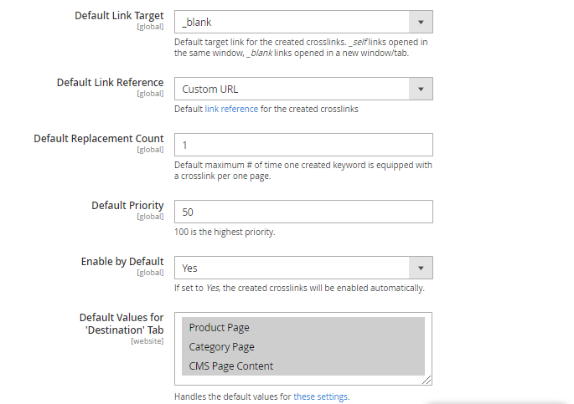574x404 pixels.
Task: Follow the 'these settings' link
Action: pyautogui.click(x=320, y=396)
